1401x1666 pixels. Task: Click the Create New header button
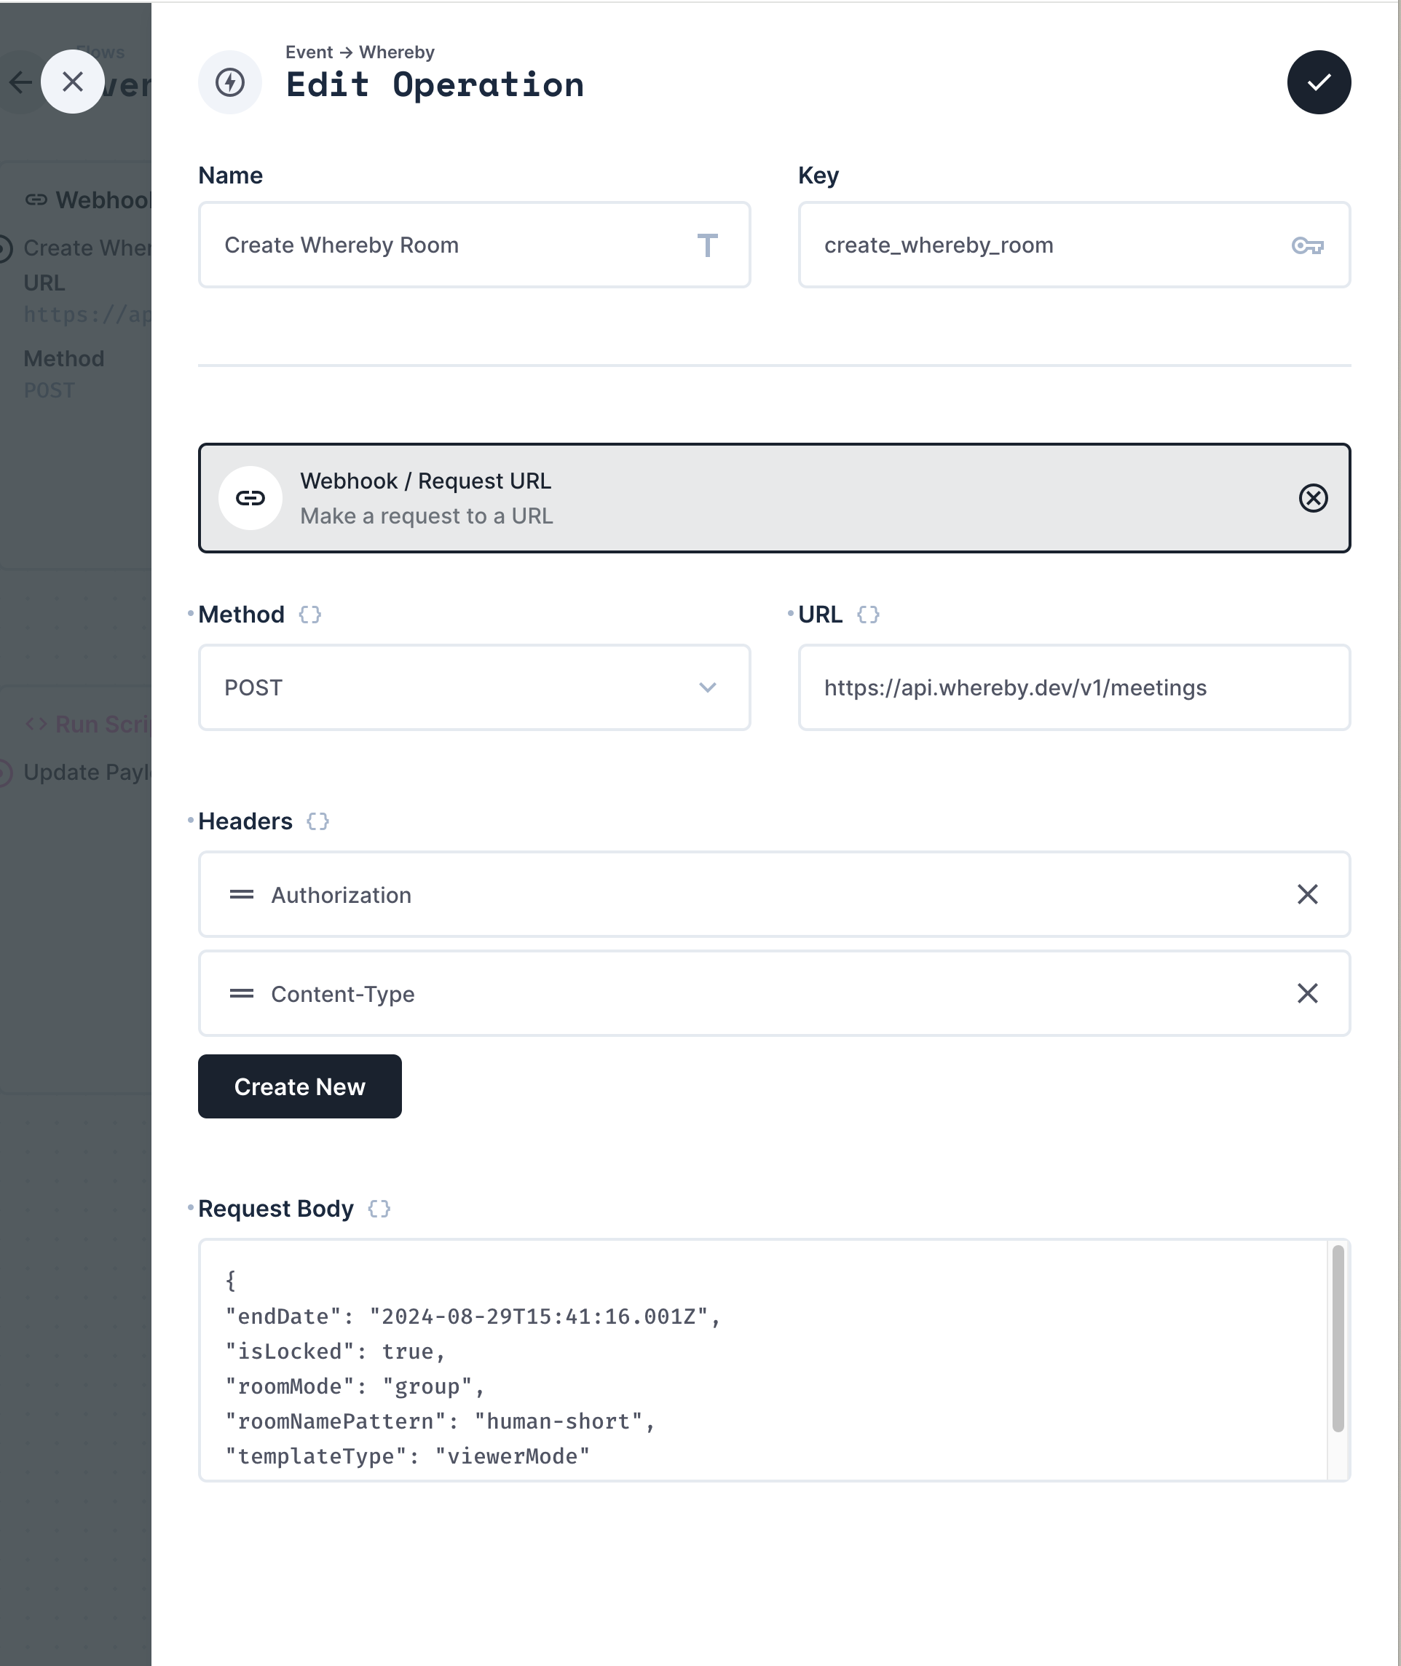coord(299,1086)
